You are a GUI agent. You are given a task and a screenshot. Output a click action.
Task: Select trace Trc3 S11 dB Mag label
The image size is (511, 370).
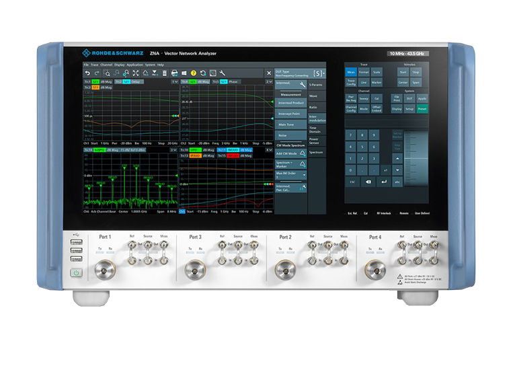point(98,87)
